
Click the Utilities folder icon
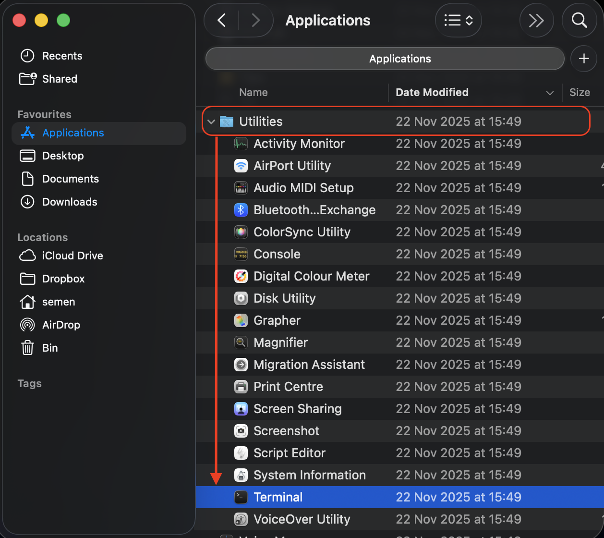pyautogui.click(x=226, y=122)
